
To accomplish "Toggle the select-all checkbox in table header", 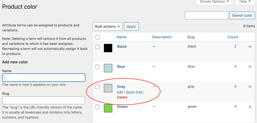I will [x=98, y=37].
